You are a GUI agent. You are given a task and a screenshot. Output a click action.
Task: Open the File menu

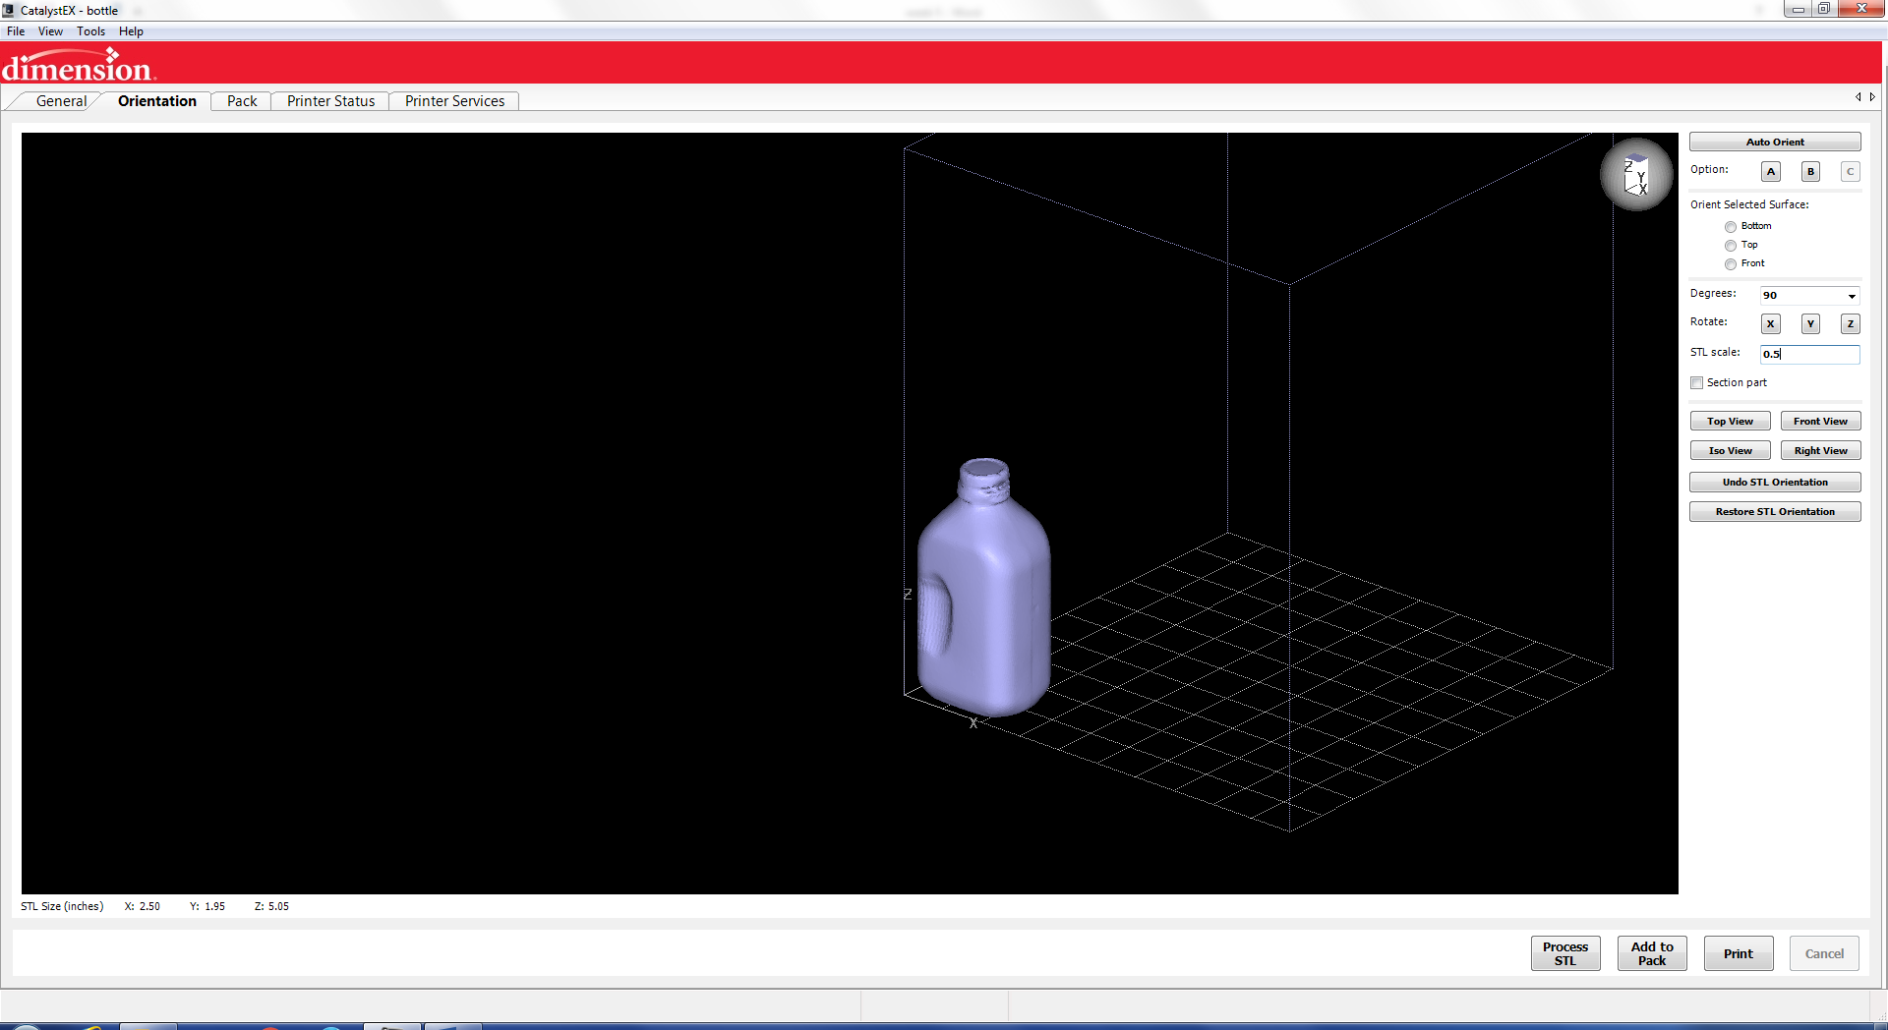click(x=16, y=31)
